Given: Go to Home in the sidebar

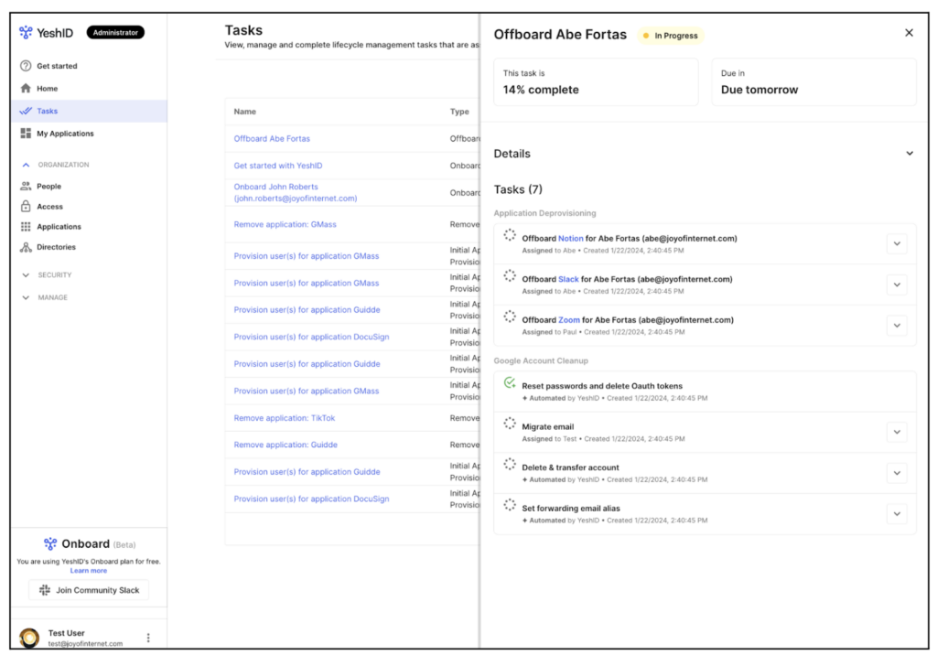Looking at the screenshot, I should (89, 89).
